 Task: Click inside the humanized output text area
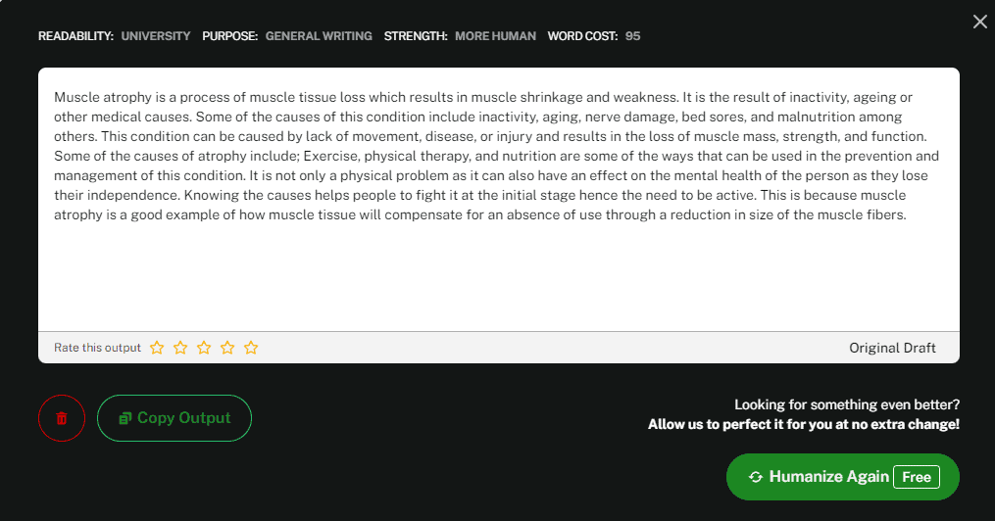pyautogui.click(x=499, y=200)
